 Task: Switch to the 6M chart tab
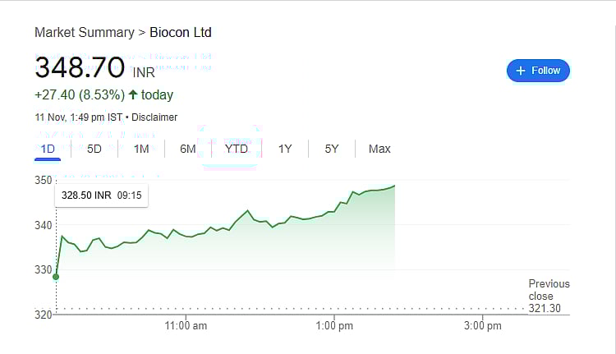pyautogui.click(x=188, y=149)
